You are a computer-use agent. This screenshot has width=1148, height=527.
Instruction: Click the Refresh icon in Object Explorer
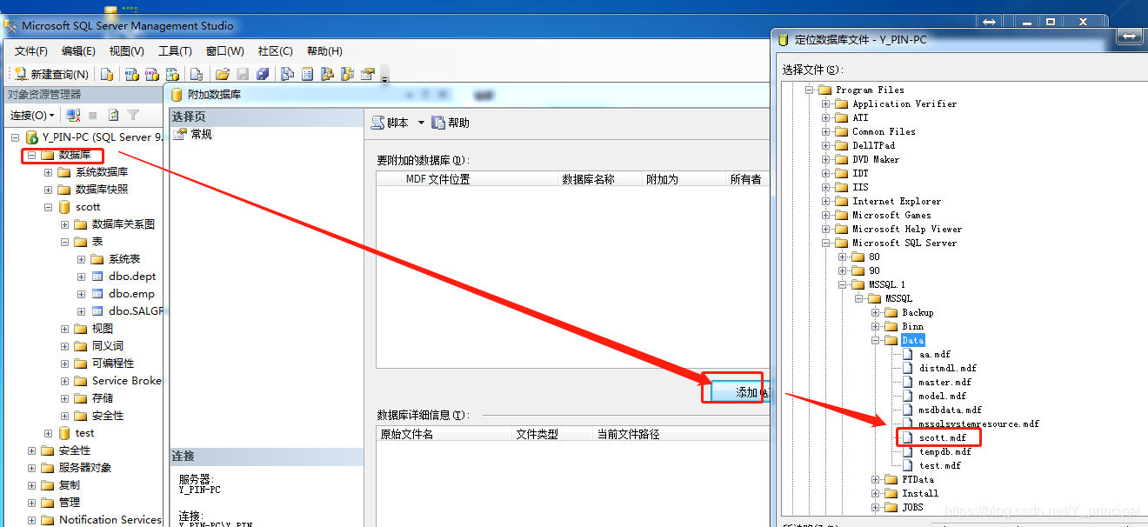(x=113, y=115)
